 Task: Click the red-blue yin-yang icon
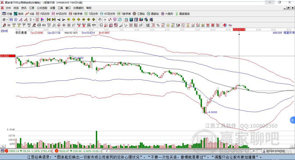(225, 25)
